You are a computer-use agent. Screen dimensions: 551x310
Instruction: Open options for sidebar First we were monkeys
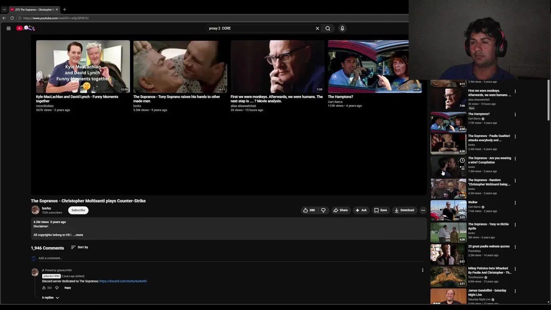tap(515, 91)
